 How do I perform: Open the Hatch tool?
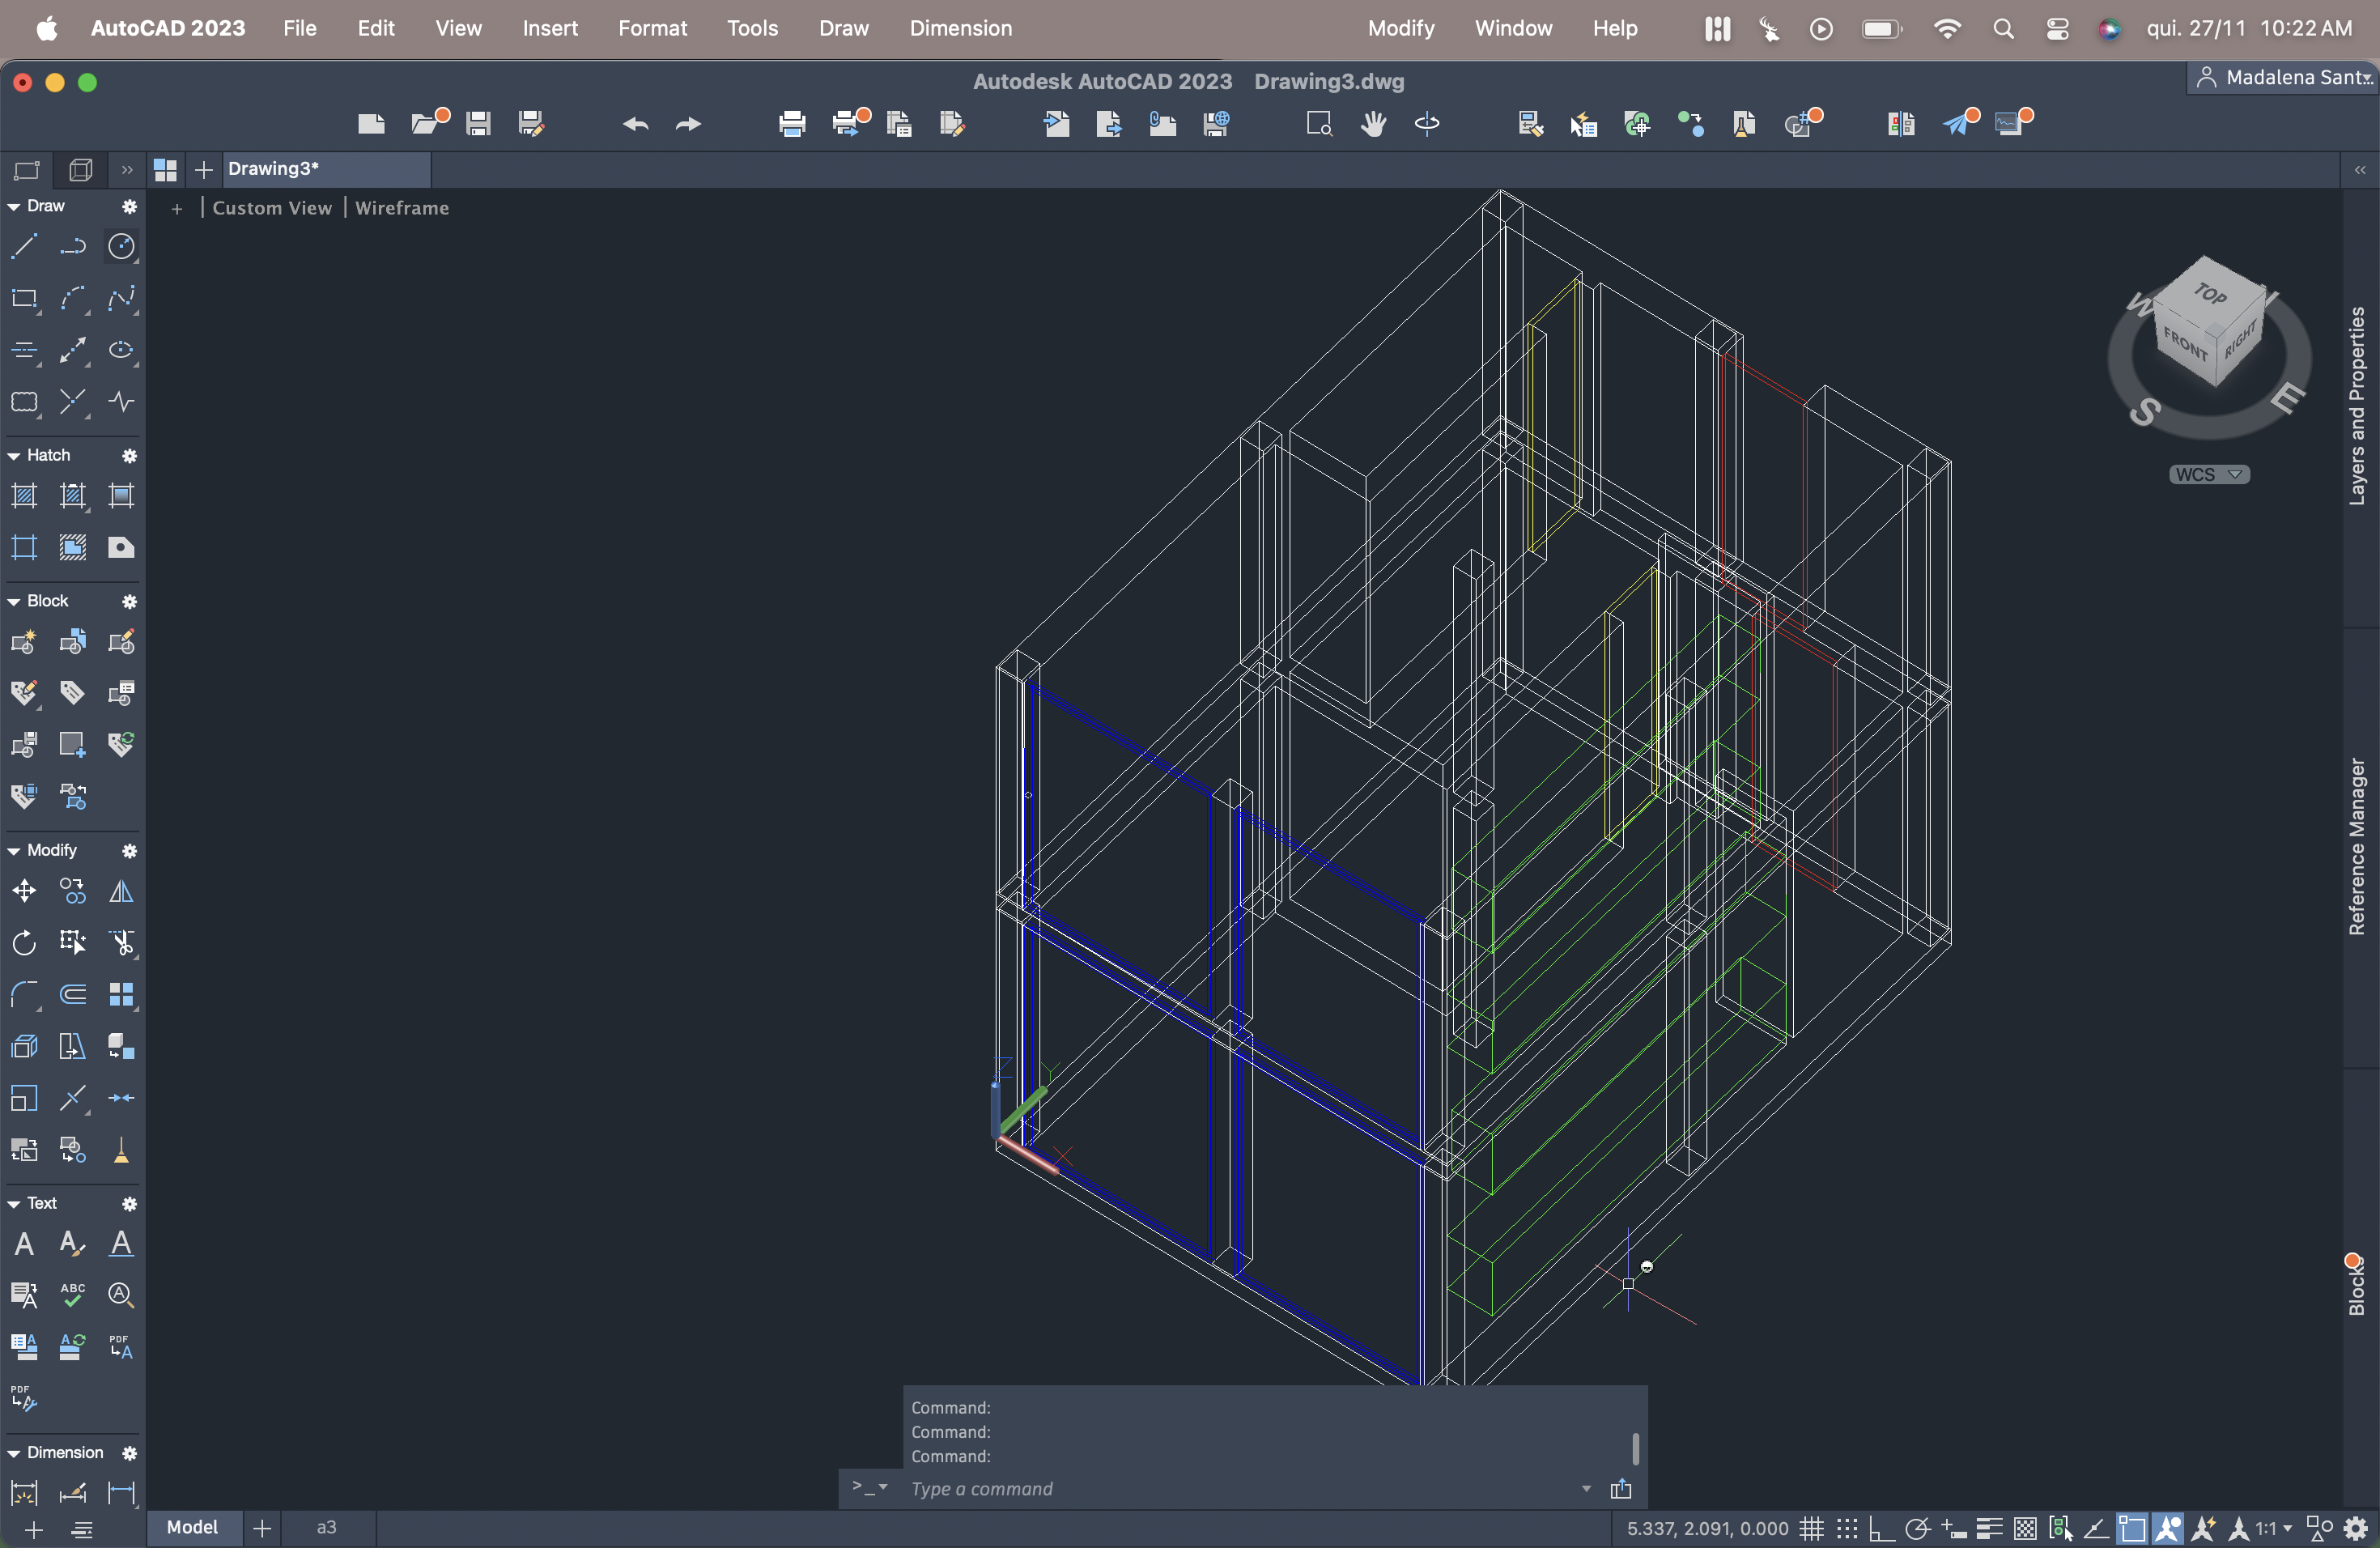click(24, 495)
